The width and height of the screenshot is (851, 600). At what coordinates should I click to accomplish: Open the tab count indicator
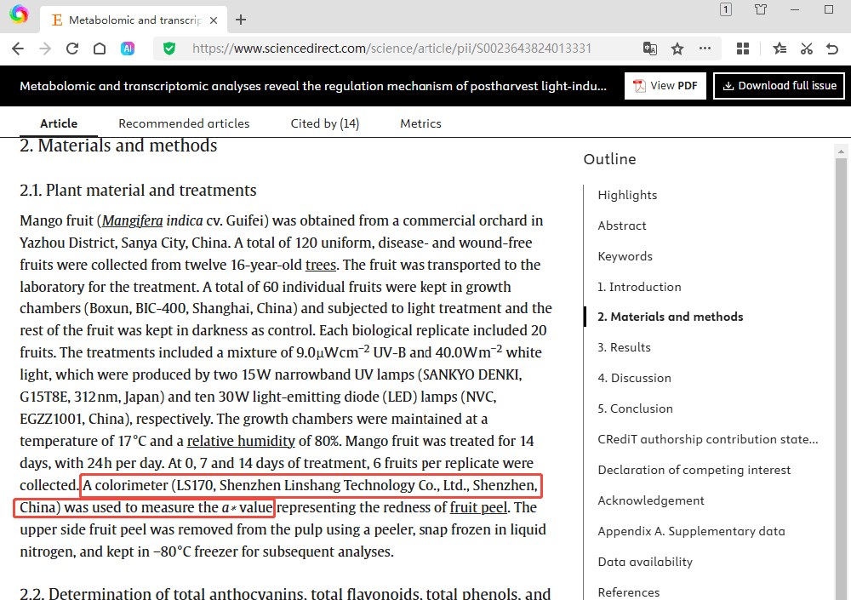726,9
